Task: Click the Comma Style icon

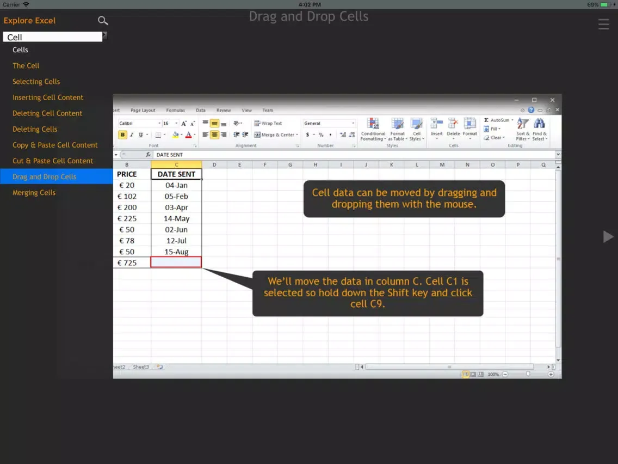Action: [330, 135]
